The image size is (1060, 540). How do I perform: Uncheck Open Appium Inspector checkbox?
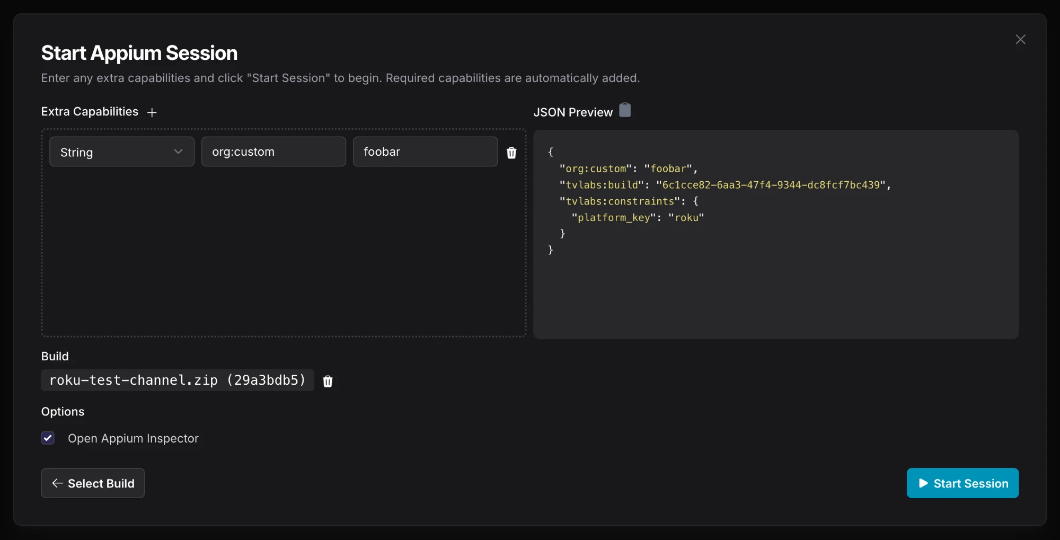click(48, 438)
